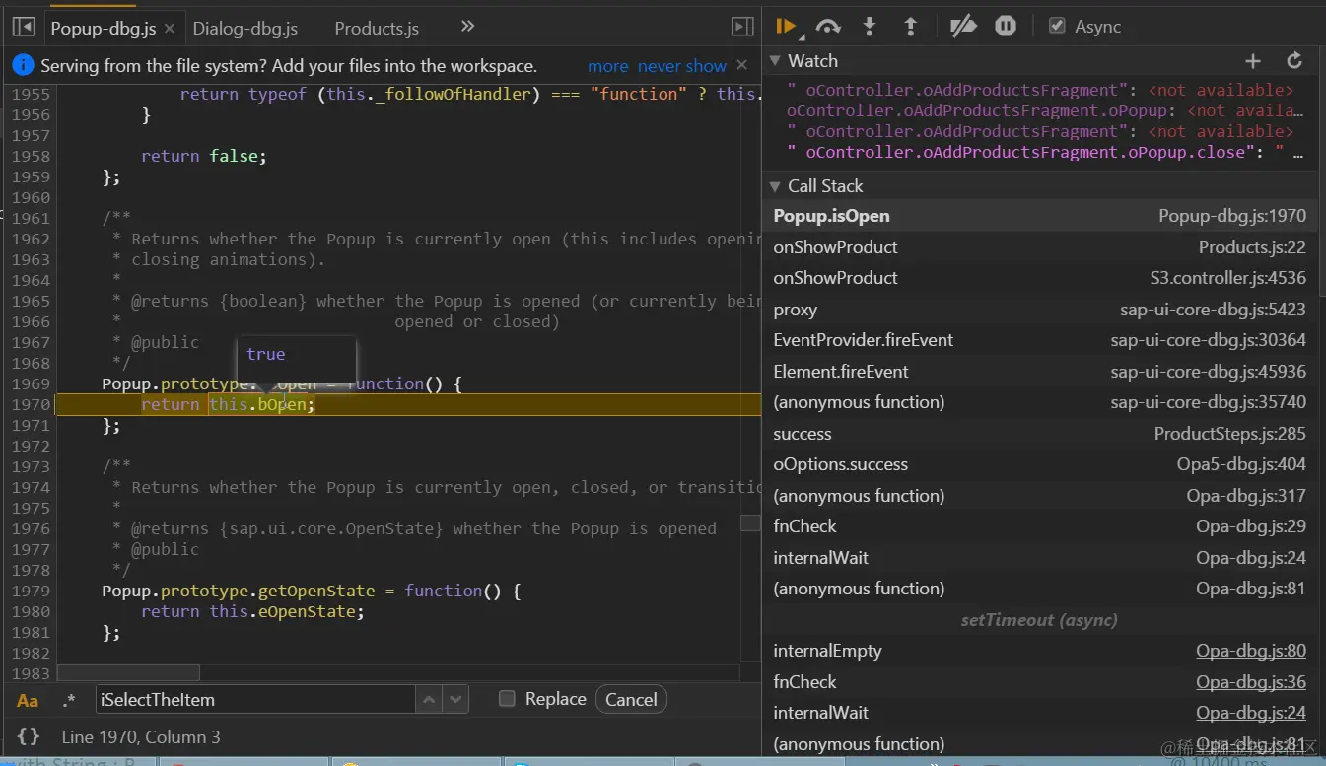
Task: Select anonymous function frame at Opa-dbg.js:317
Action: [x=1040, y=496]
